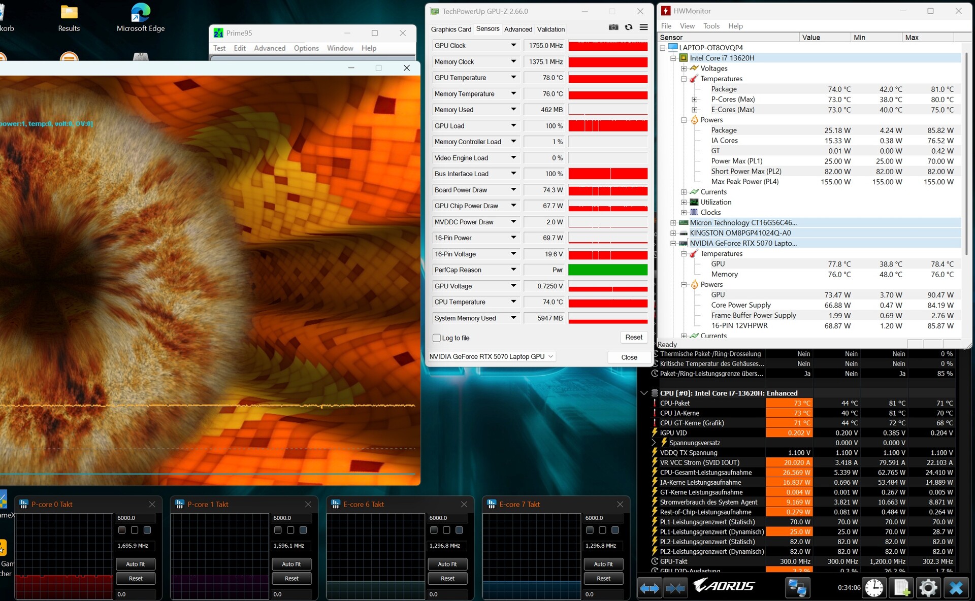
Task: Open HWiNFO settings gear icon
Action: (928, 588)
